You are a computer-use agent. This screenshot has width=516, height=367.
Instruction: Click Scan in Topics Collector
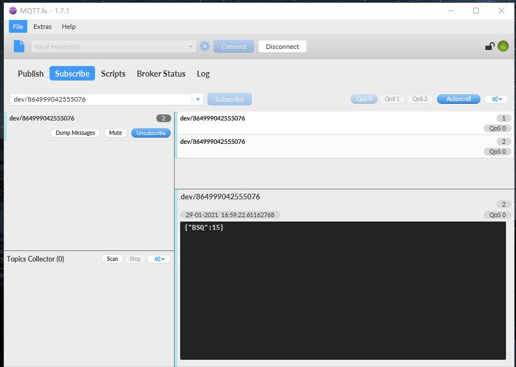[x=112, y=259]
